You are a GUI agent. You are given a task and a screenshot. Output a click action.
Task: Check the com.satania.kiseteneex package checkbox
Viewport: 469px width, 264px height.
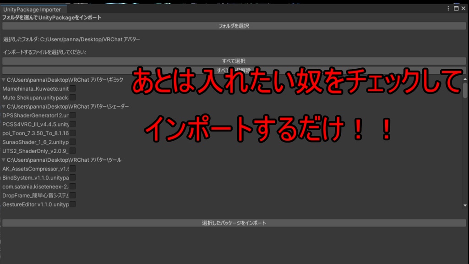pyautogui.click(x=73, y=187)
